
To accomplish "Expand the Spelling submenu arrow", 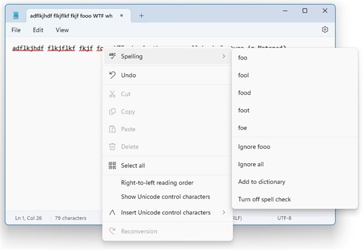I will (x=223, y=56).
